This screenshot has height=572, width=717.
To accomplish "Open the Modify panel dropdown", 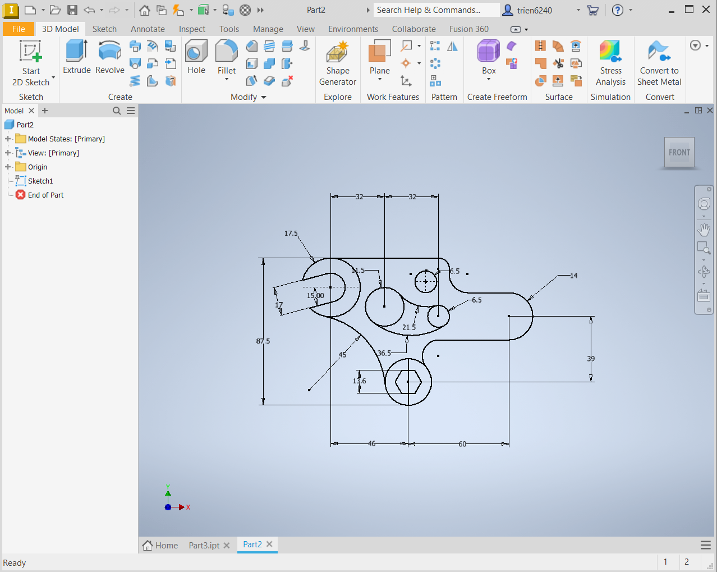I will (264, 97).
